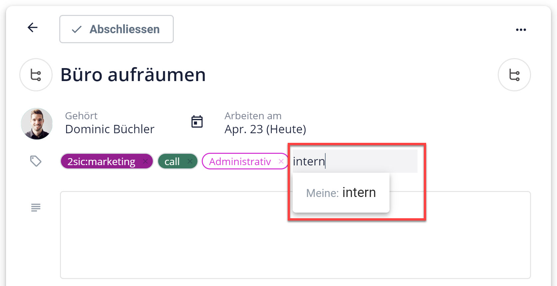Image resolution: width=557 pixels, height=286 pixels.
Task: Click the left subtask hierarchy icon
Action: (36, 75)
